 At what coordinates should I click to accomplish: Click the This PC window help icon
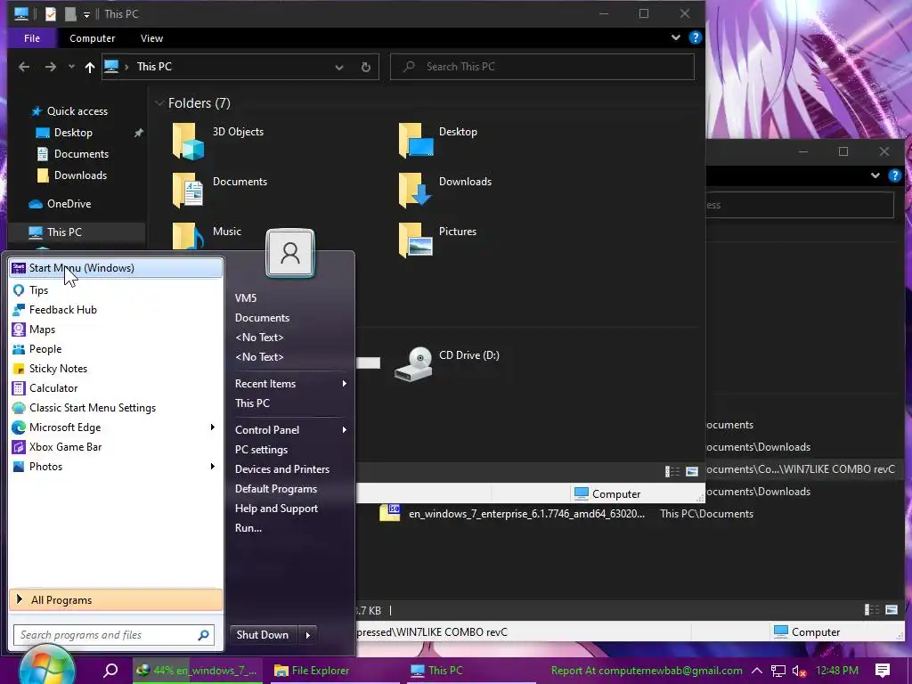(x=695, y=37)
